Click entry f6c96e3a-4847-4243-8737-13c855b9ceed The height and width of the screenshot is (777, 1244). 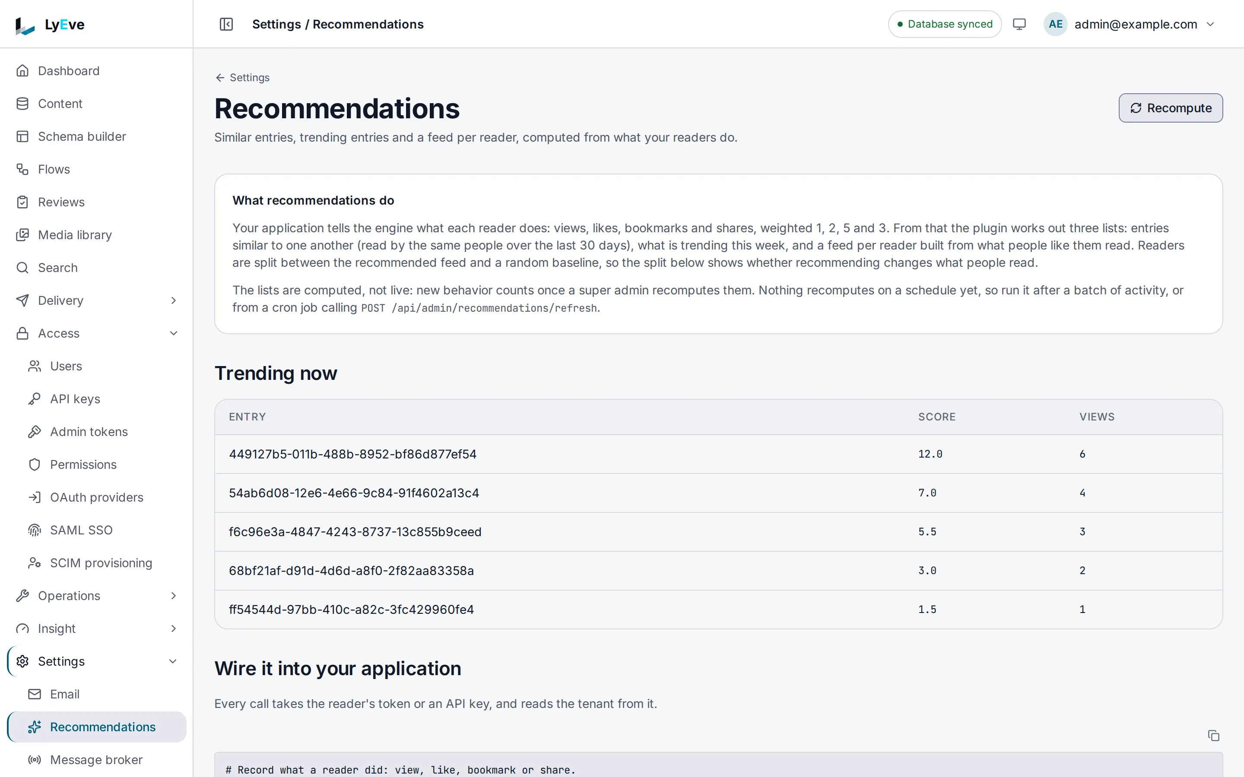coord(355,532)
